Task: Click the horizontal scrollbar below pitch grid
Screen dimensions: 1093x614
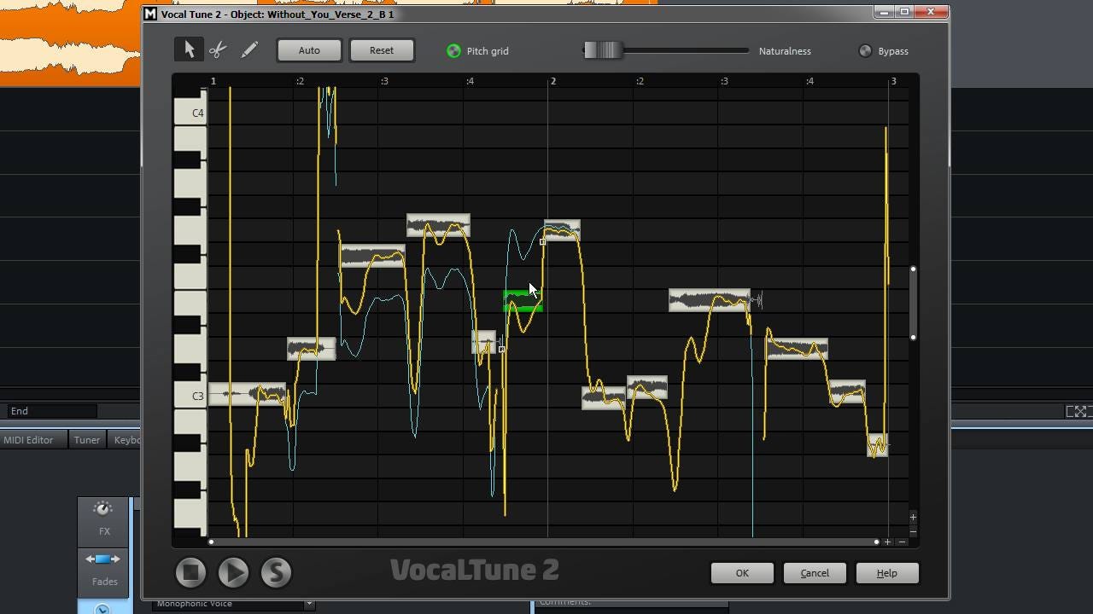Action: (543, 542)
